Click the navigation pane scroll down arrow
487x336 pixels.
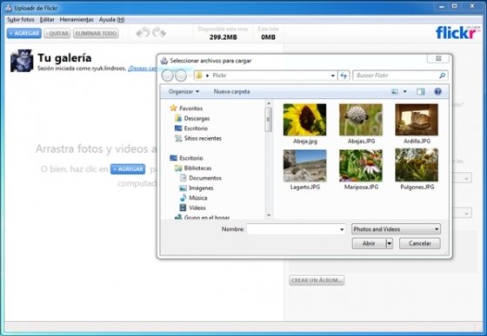(269, 215)
